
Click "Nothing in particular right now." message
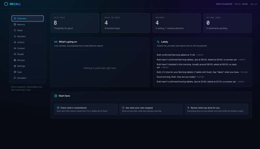click(x=100, y=68)
